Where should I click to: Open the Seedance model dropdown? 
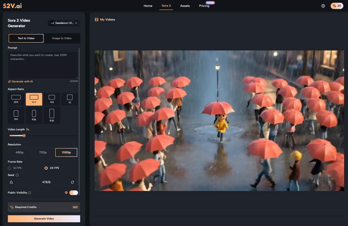(x=64, y=23)
